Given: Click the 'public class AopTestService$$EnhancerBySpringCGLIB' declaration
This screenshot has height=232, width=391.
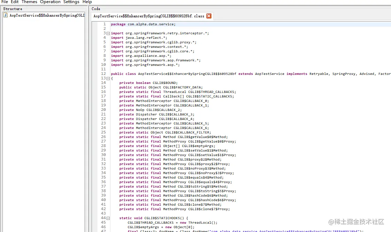Looking at the screenshot, I should pyautogui.click(x=173, y=74).
